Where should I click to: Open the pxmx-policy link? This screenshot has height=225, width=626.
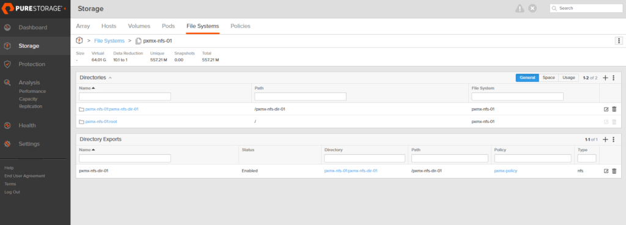tap(506, 171)
